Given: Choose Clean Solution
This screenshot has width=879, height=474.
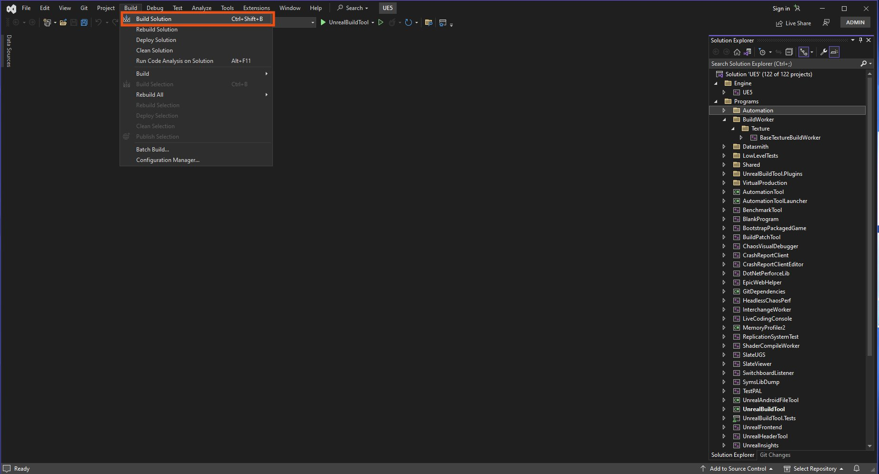Looking at the screenshot, I should (x=196, y=50).
